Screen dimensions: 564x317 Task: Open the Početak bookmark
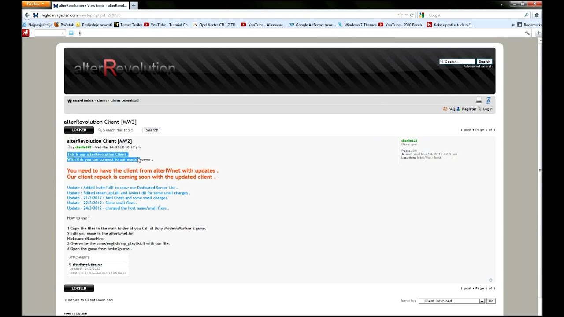click(64, 25)
